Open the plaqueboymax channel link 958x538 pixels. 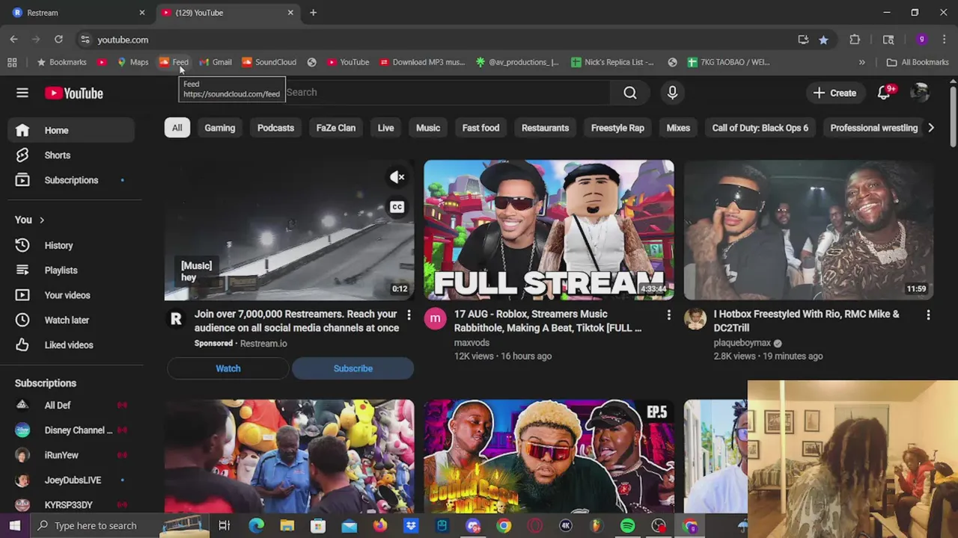[742, 343]
